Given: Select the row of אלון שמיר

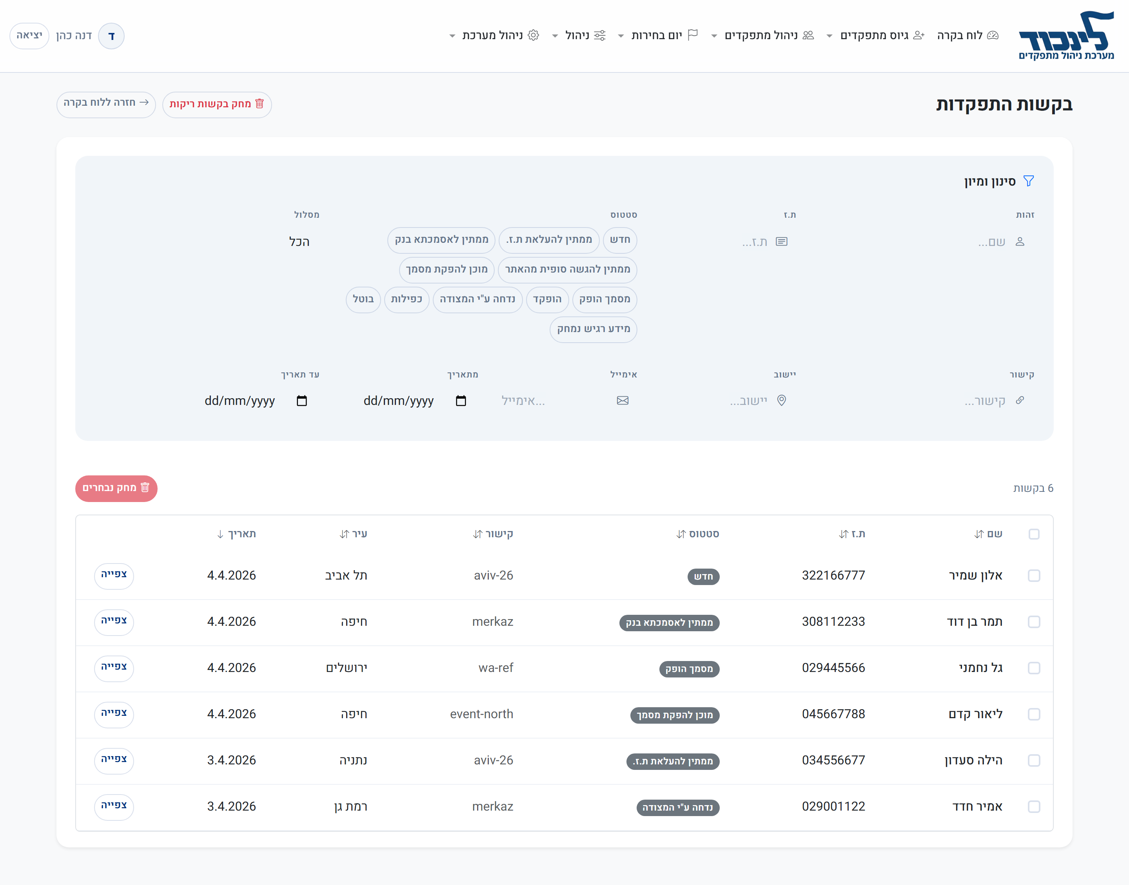Looking at the screenshot, I should (1034, 576).
